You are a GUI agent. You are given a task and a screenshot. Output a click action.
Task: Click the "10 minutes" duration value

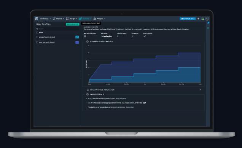click(107, 37)
